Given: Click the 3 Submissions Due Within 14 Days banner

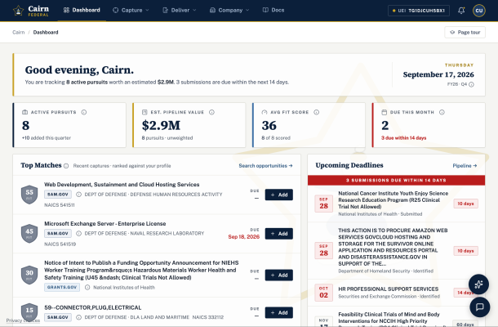Looking at the screenshot, I should point(396,180).
